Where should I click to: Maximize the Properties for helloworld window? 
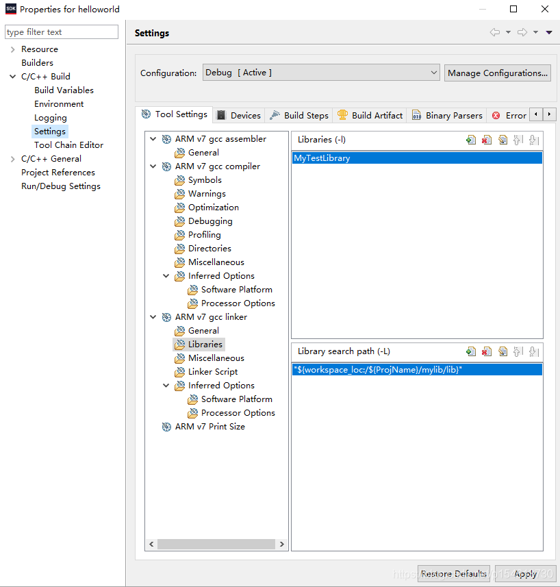513,9
